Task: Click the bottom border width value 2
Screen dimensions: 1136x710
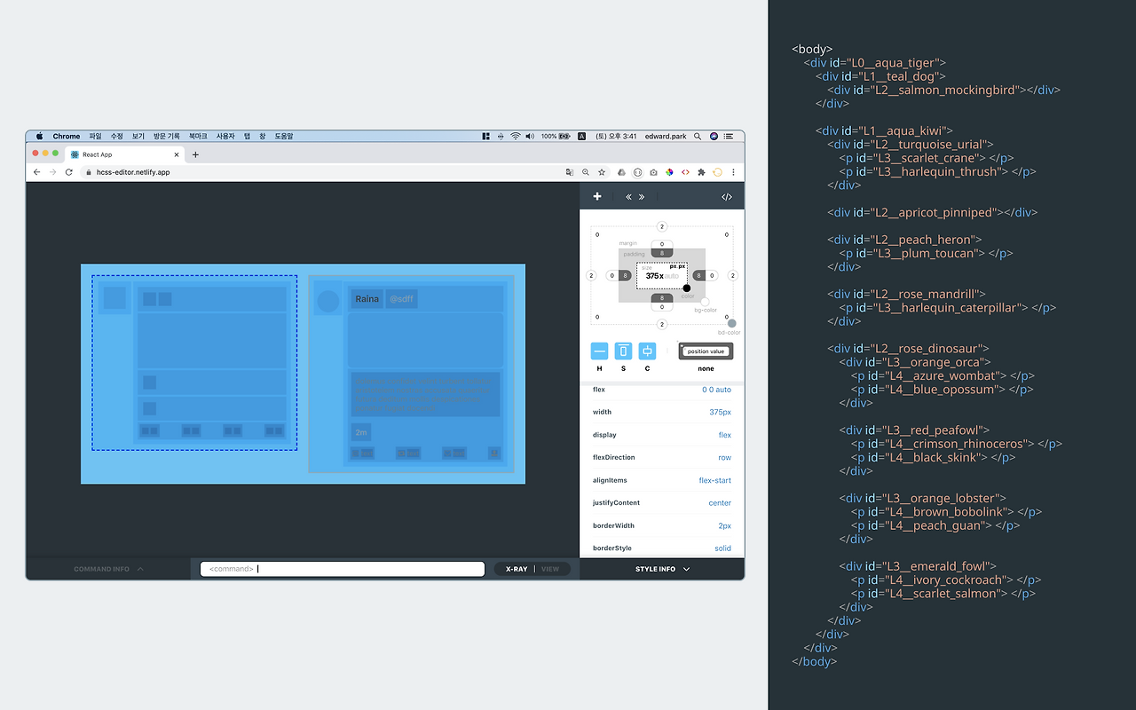Action: point(662,324)
